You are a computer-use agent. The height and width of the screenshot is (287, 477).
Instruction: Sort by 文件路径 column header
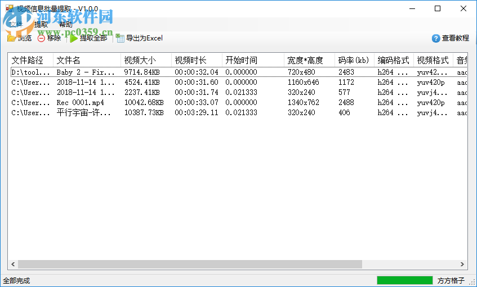[31, 60]
